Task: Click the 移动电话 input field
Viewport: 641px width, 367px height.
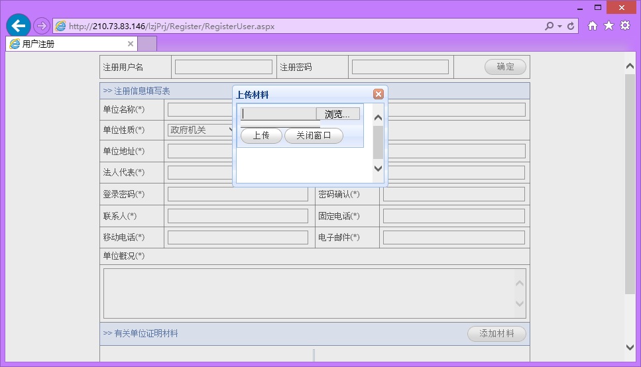Action: point(238,237)
